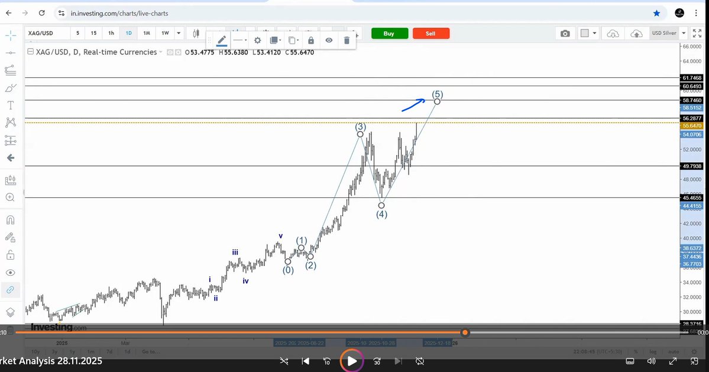Toggle fullscreen chart mode

pos(697,34)
